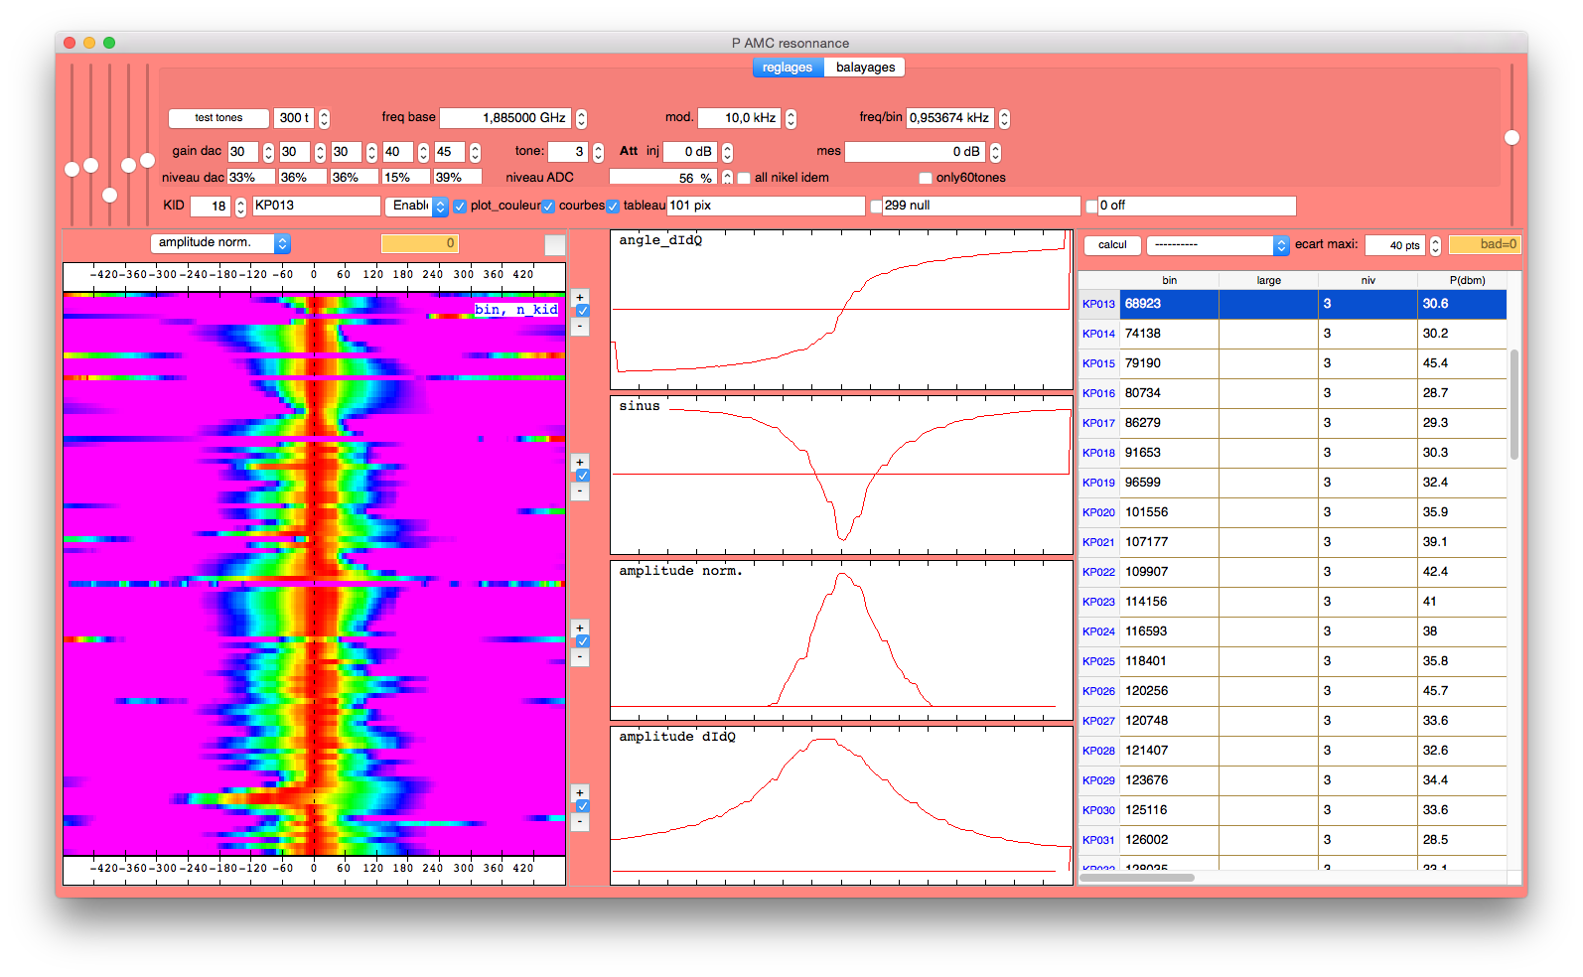
Task: Click plus button beside amplitude norm. plot
Action: (580, 628)
